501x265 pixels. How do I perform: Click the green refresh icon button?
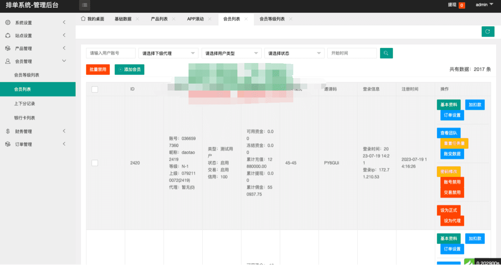tap(488, 31)
